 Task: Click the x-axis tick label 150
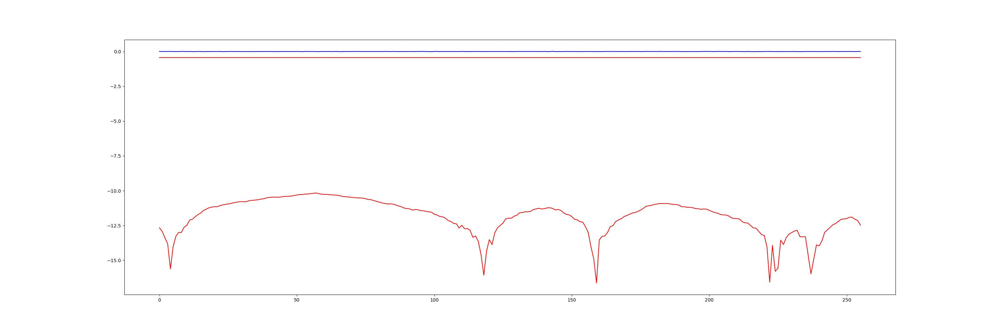pos(572,300)
